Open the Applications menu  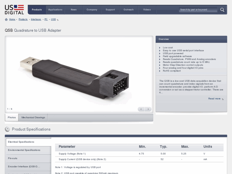(55, 10)
